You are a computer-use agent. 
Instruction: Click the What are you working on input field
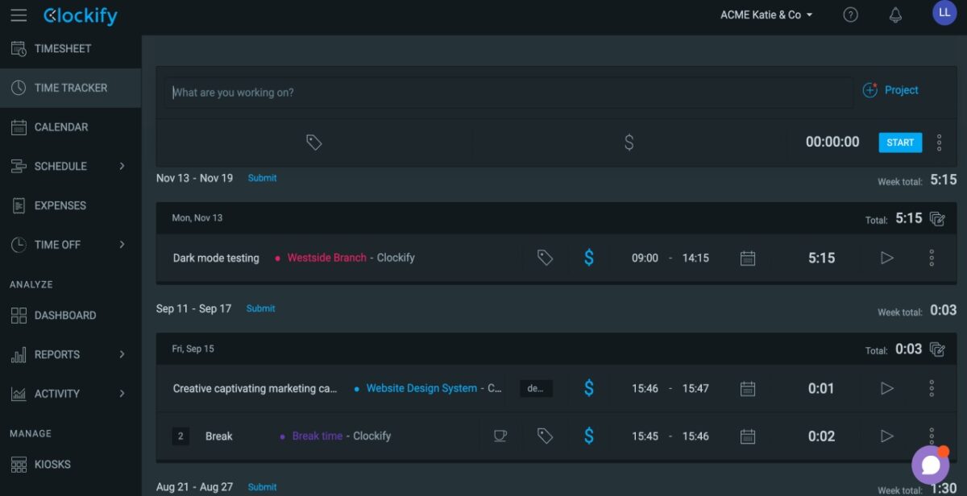[508, 92]
